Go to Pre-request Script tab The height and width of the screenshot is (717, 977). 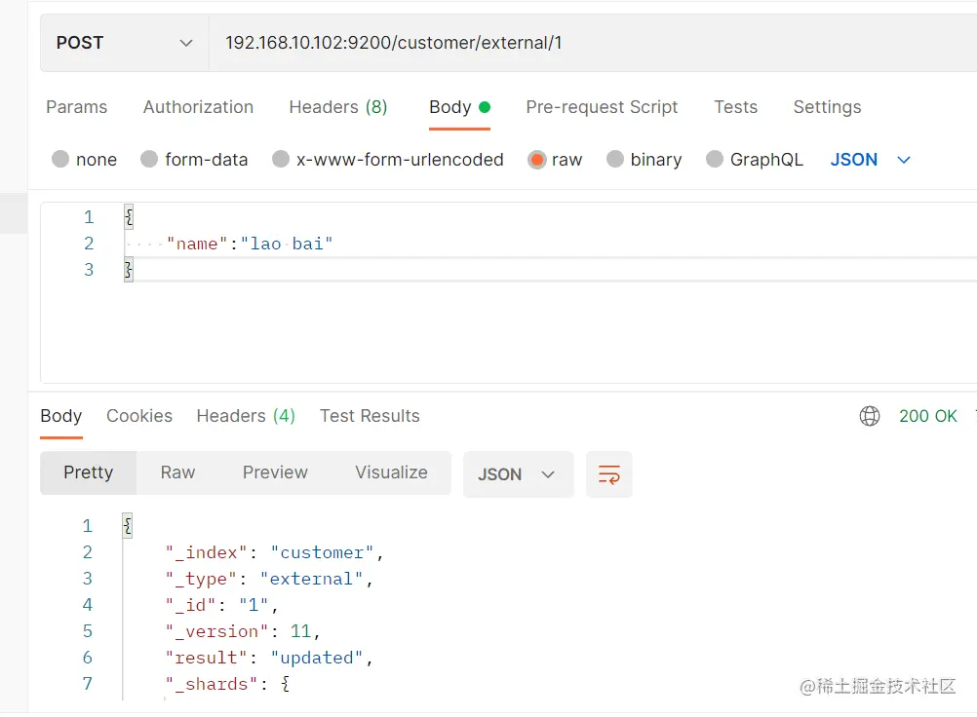(x=602, y=107)
